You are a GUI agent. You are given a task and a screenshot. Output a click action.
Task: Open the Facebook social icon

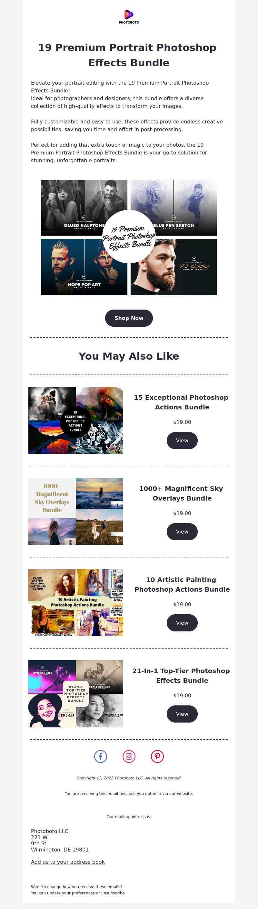click(101, 756)
